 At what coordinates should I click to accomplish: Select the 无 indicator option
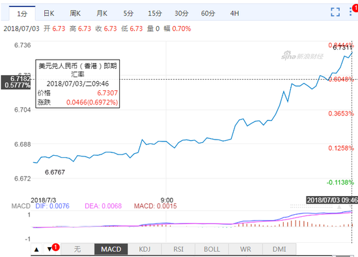(x=77, y=249)
